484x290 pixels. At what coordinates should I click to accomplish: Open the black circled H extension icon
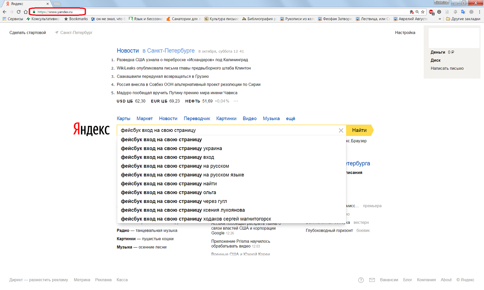point(439,12)
